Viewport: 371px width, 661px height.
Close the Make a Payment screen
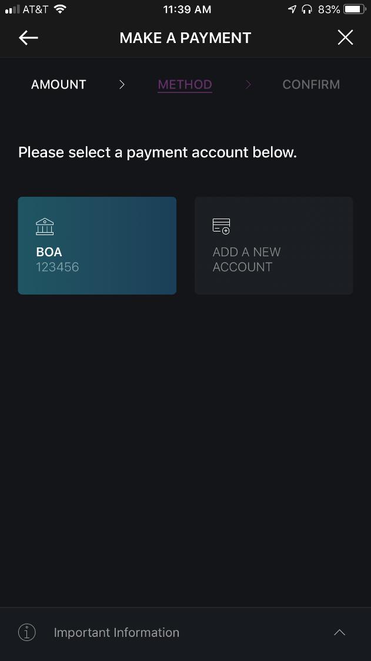coord(345,38)
